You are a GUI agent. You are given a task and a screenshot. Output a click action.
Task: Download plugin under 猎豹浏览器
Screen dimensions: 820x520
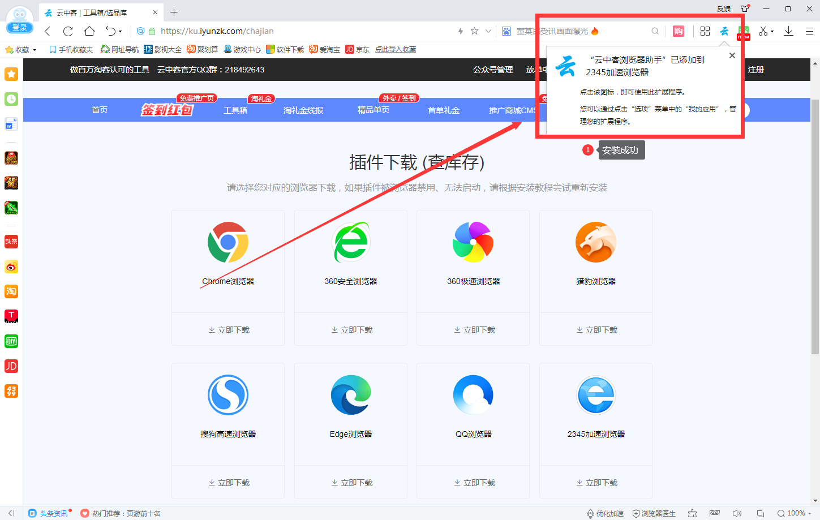(x=596, y=330)
